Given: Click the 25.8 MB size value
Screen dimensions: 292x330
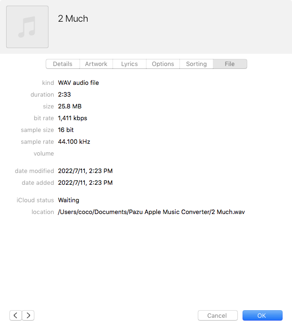Looking at the screenshot, I should click(70, 107).
